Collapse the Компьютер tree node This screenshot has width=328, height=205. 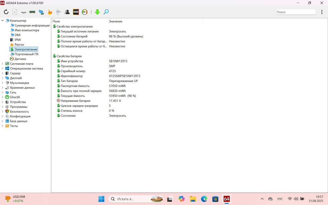click(3, 20)
